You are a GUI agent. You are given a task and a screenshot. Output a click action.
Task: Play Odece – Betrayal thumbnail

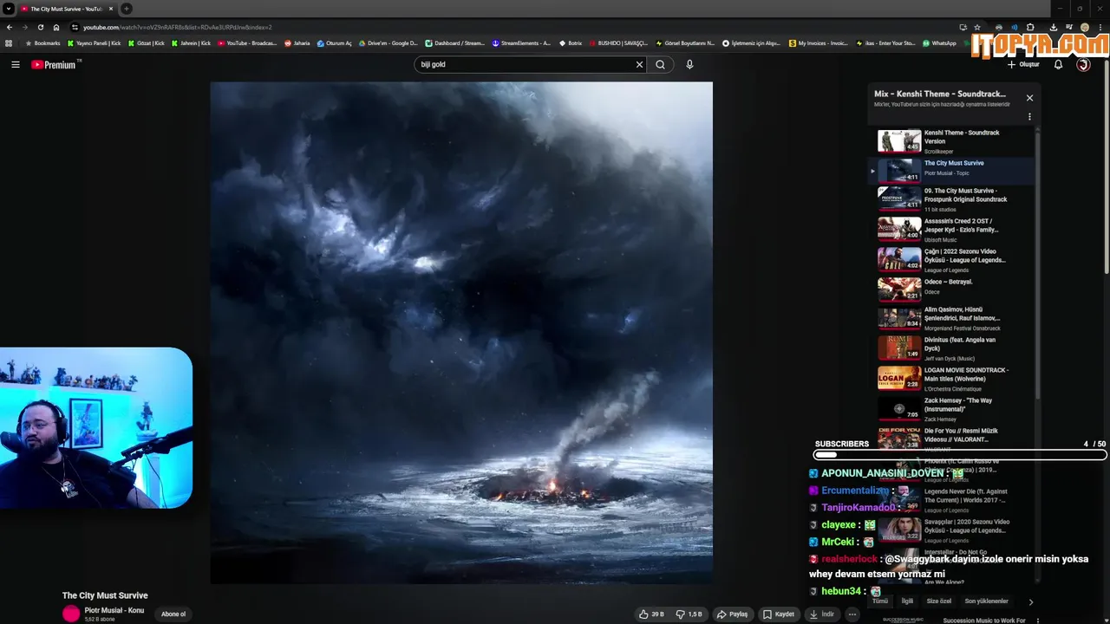click(899, 289)
